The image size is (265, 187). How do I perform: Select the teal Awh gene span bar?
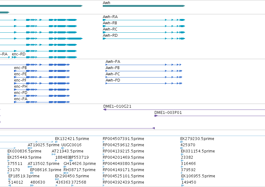(x=144, y=6)
